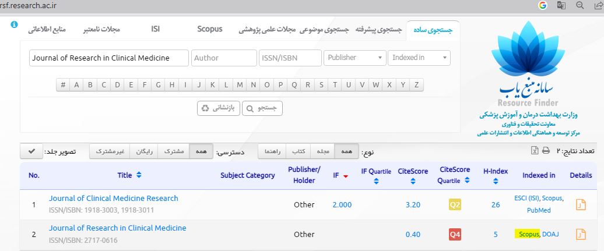The width and height of the screenshot is (604, 251).
Task: Switch to the Scopus tab
Action: [x=209, y=29]
